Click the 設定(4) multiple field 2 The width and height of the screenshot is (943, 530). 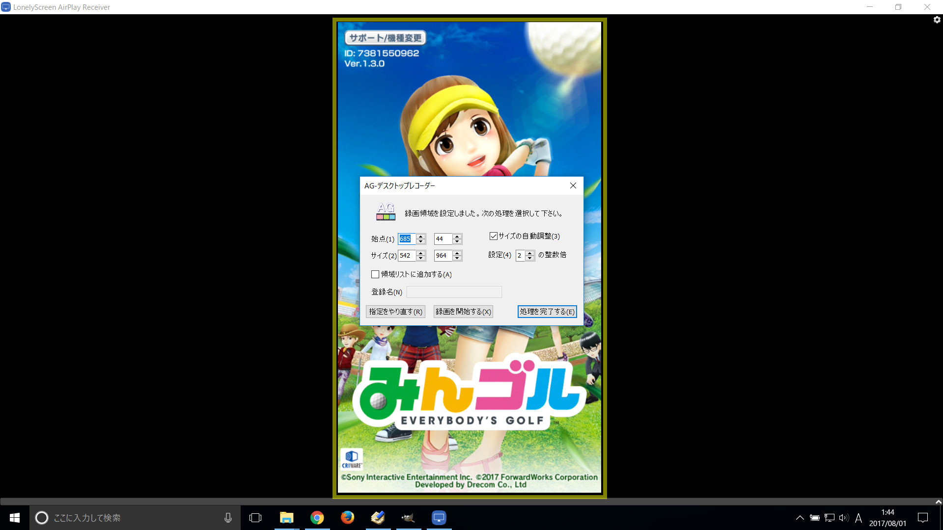point(520,256)
